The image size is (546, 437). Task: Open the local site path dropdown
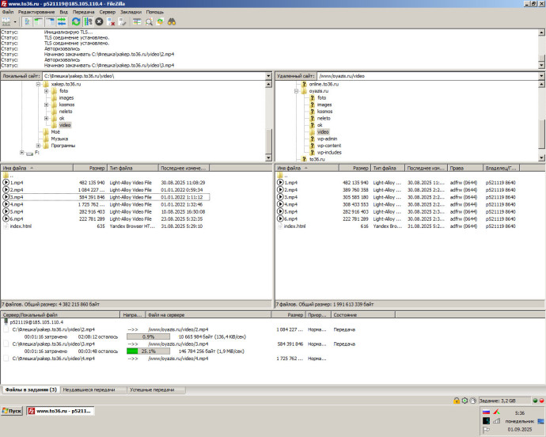[268, 76]
